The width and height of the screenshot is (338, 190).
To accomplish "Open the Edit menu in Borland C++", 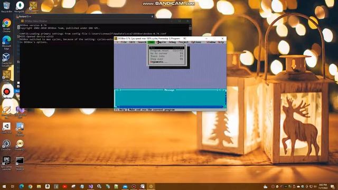I will click(x=132, y=42).
